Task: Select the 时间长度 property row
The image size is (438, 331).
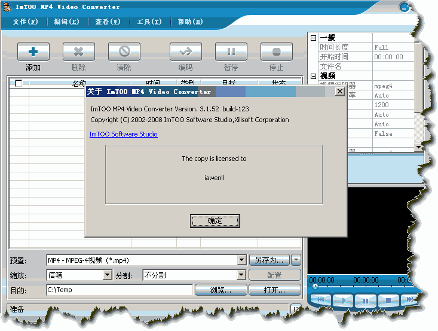Action: tap(366, 47)
